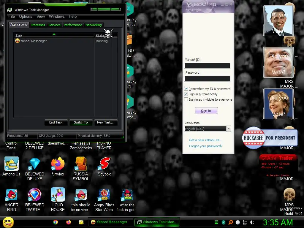
Task: Open the BEJEWED TWISTE... desktop icon
Action: coord(34,200)
